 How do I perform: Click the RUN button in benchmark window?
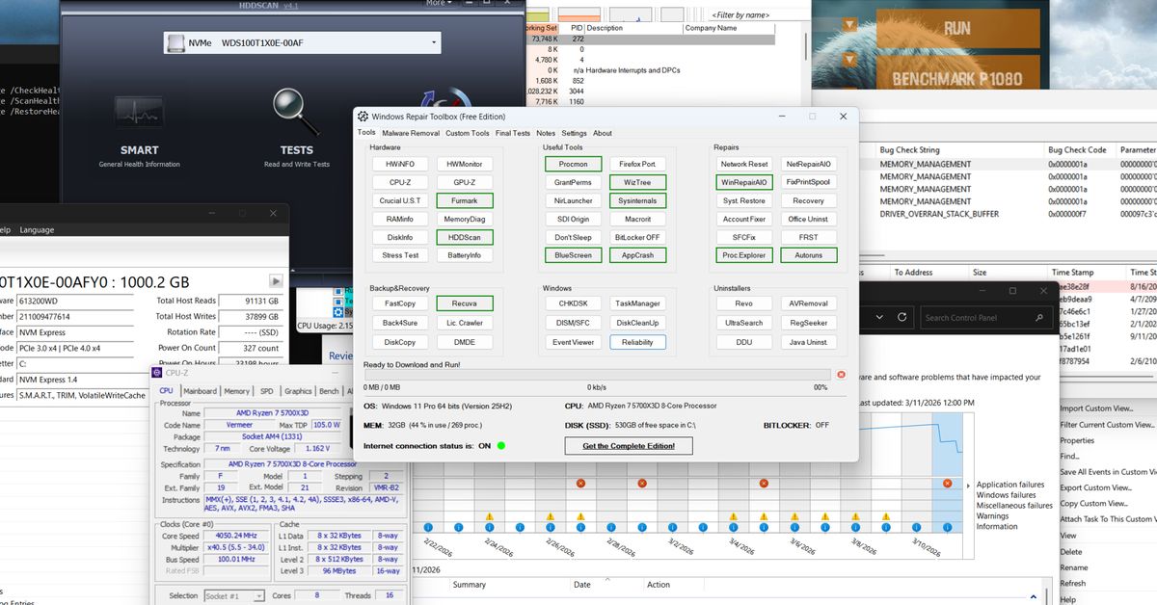click(957, 28)
